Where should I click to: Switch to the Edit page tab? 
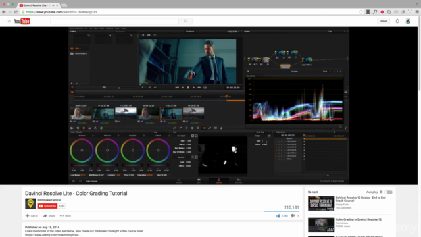199,181
